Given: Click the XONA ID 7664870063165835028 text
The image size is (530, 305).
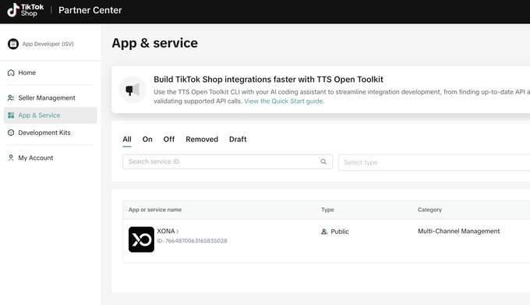Looking at the screenshot, I should 192,241.
